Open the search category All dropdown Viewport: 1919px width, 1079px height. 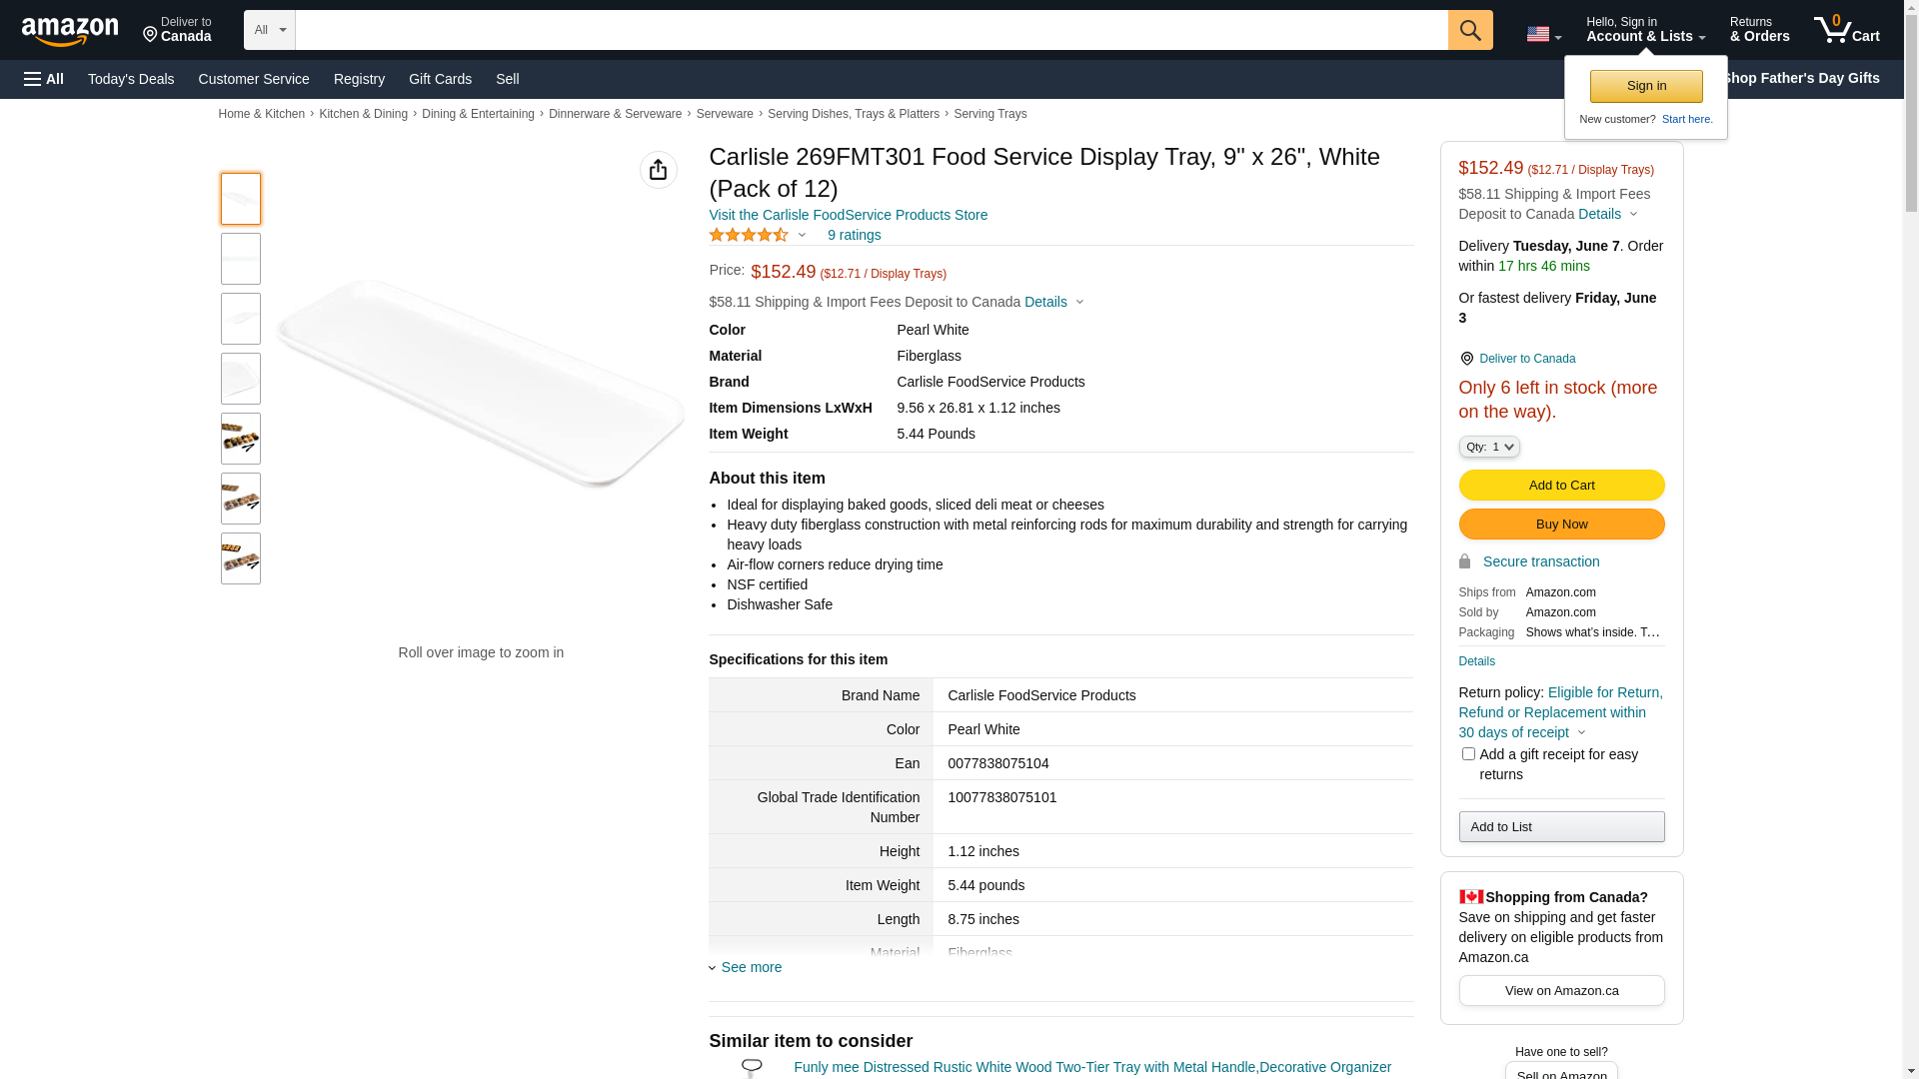270,30
